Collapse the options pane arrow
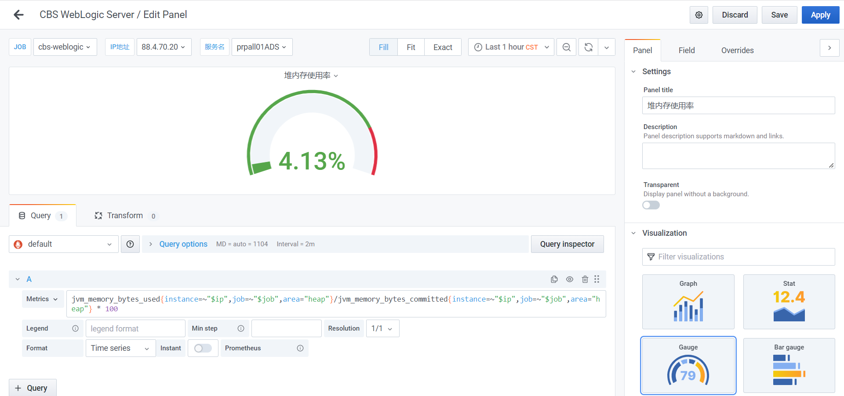Viewport: 844px width, 396px height. pos(829,48)
